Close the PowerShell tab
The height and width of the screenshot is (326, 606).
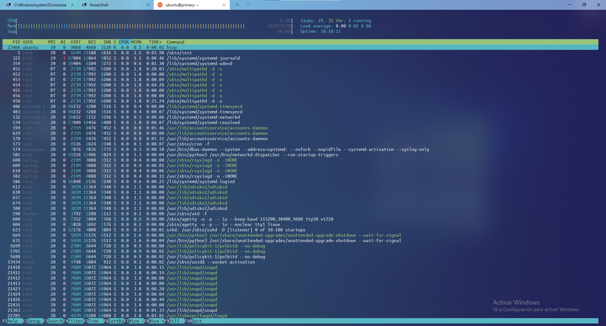148,5
